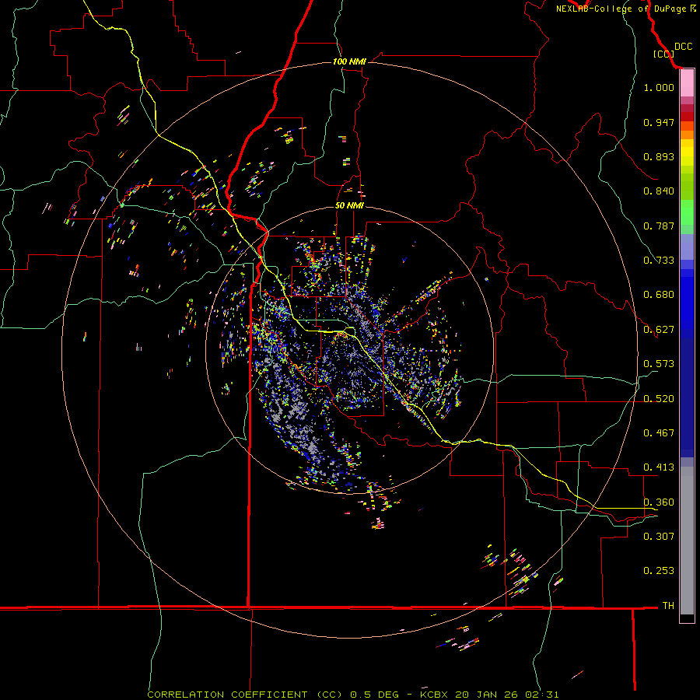Click the 0.307 scale value
700x700 pixels.
point(659,536)
